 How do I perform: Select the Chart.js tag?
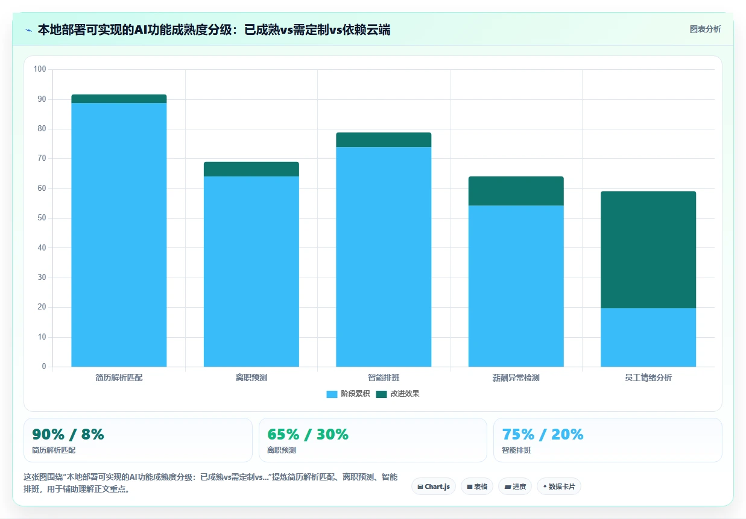434,486
